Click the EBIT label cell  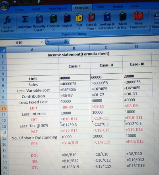pos(34,108)
